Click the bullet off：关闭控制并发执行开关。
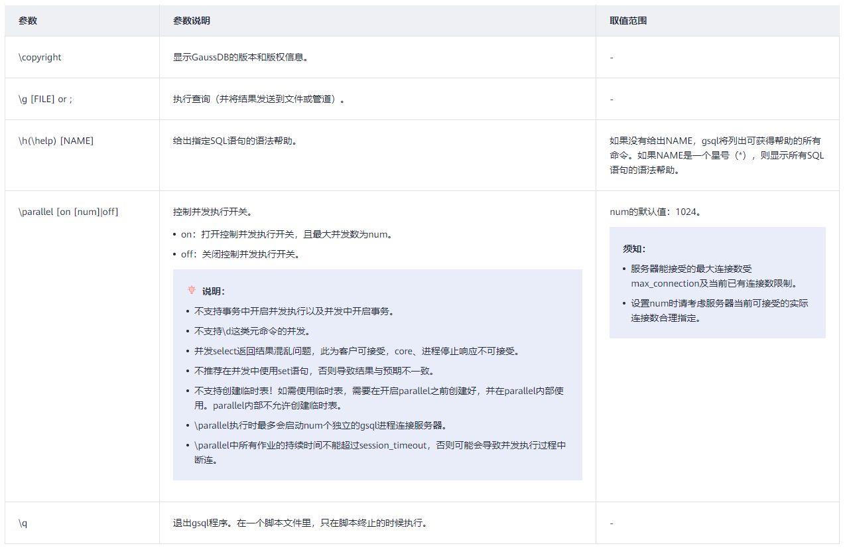This screenshot has height=552, width=847. click(x=240, y=254)
